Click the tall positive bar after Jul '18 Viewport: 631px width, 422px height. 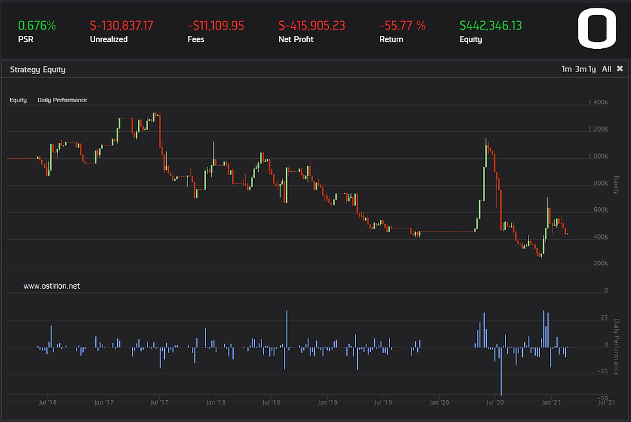tap(287, 328)
